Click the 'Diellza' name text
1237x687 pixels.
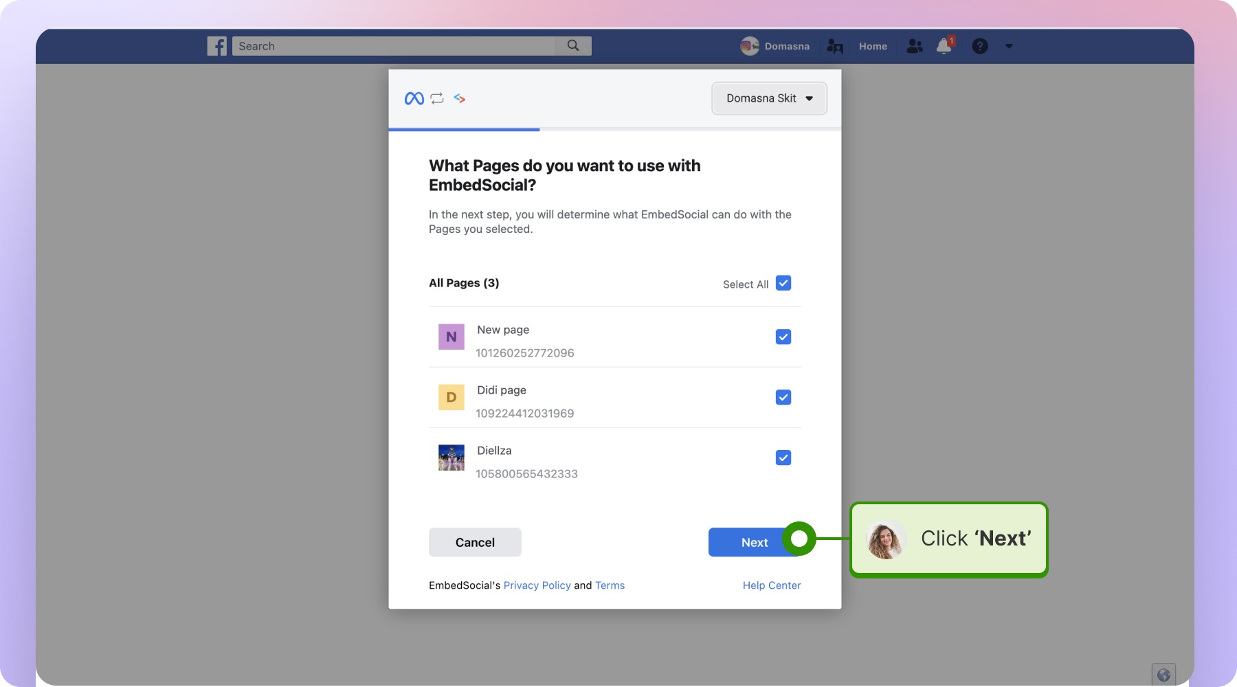click(494, 451)
